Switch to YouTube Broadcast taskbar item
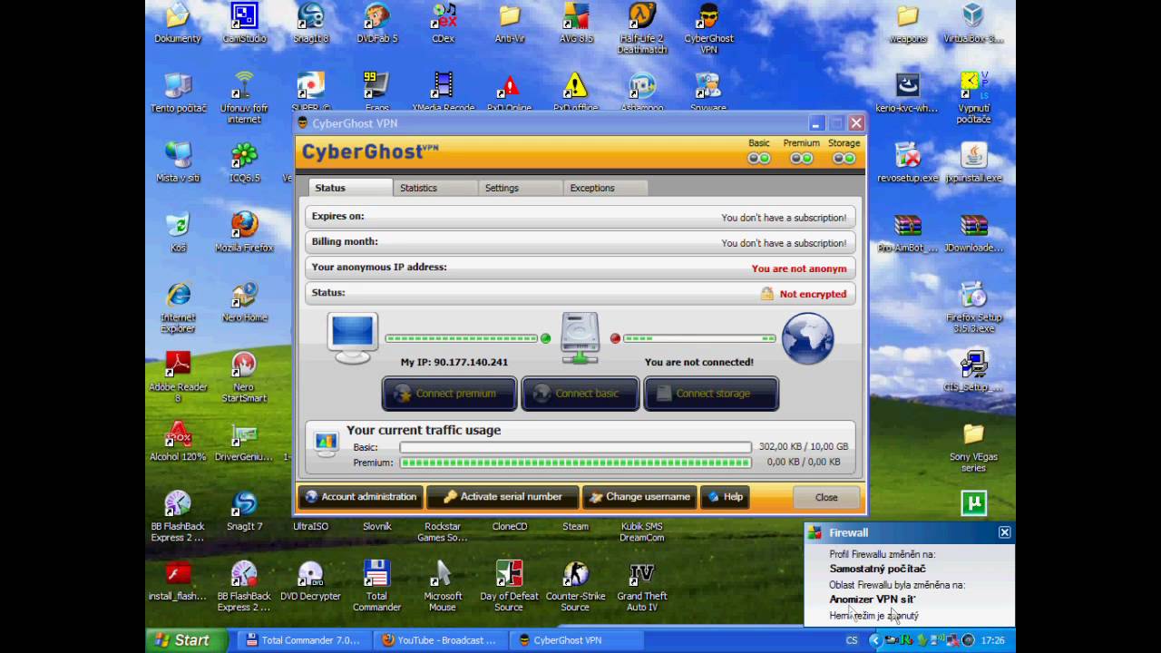 pos(441,640)
